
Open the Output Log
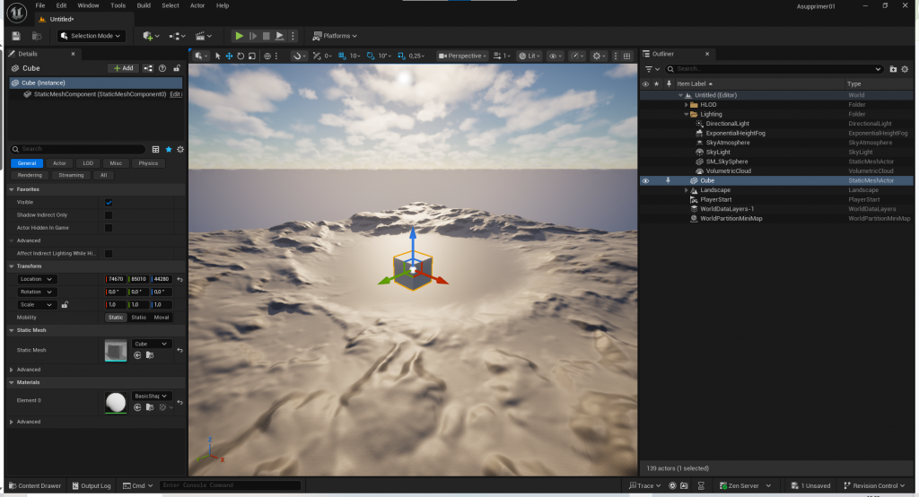coord(92,486)
